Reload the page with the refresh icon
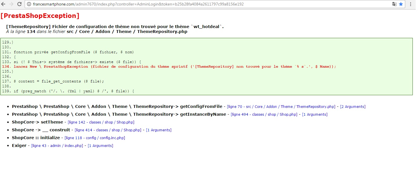Screen dimensions: 418x186 (x=19, y=4)
